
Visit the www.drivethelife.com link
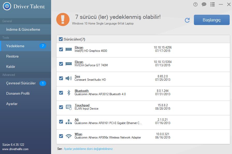tap(15, 149)
